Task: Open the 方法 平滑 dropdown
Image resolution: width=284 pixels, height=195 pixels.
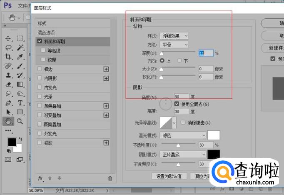Action: click(x=174, y=45)
